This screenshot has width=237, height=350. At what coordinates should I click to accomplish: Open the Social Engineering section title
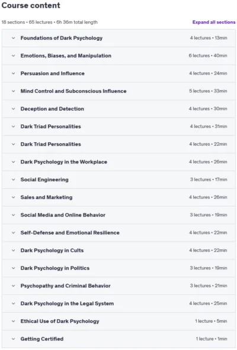[44, 179]
